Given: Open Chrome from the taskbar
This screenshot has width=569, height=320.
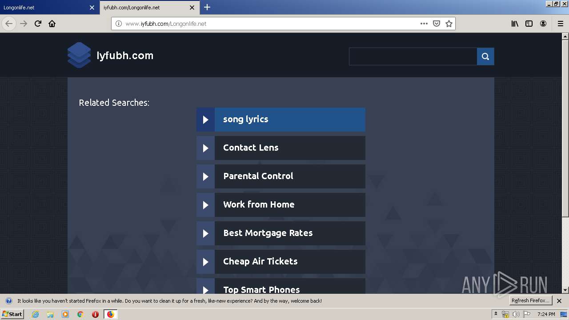Looking at the screenshot, I should point(80,314).
